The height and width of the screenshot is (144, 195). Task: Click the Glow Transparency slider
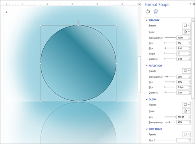[x=170, y=122]
